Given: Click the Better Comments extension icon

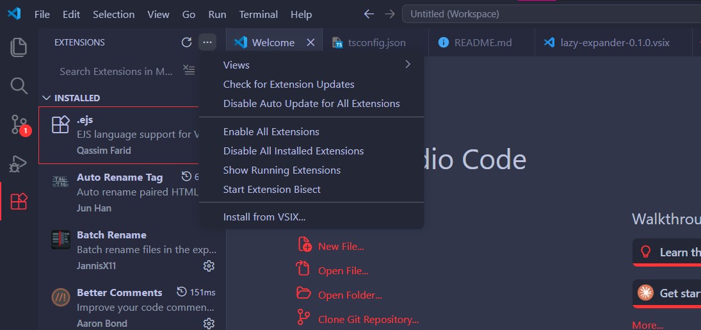Looking at the screenshot, I should tap(61, 297).
